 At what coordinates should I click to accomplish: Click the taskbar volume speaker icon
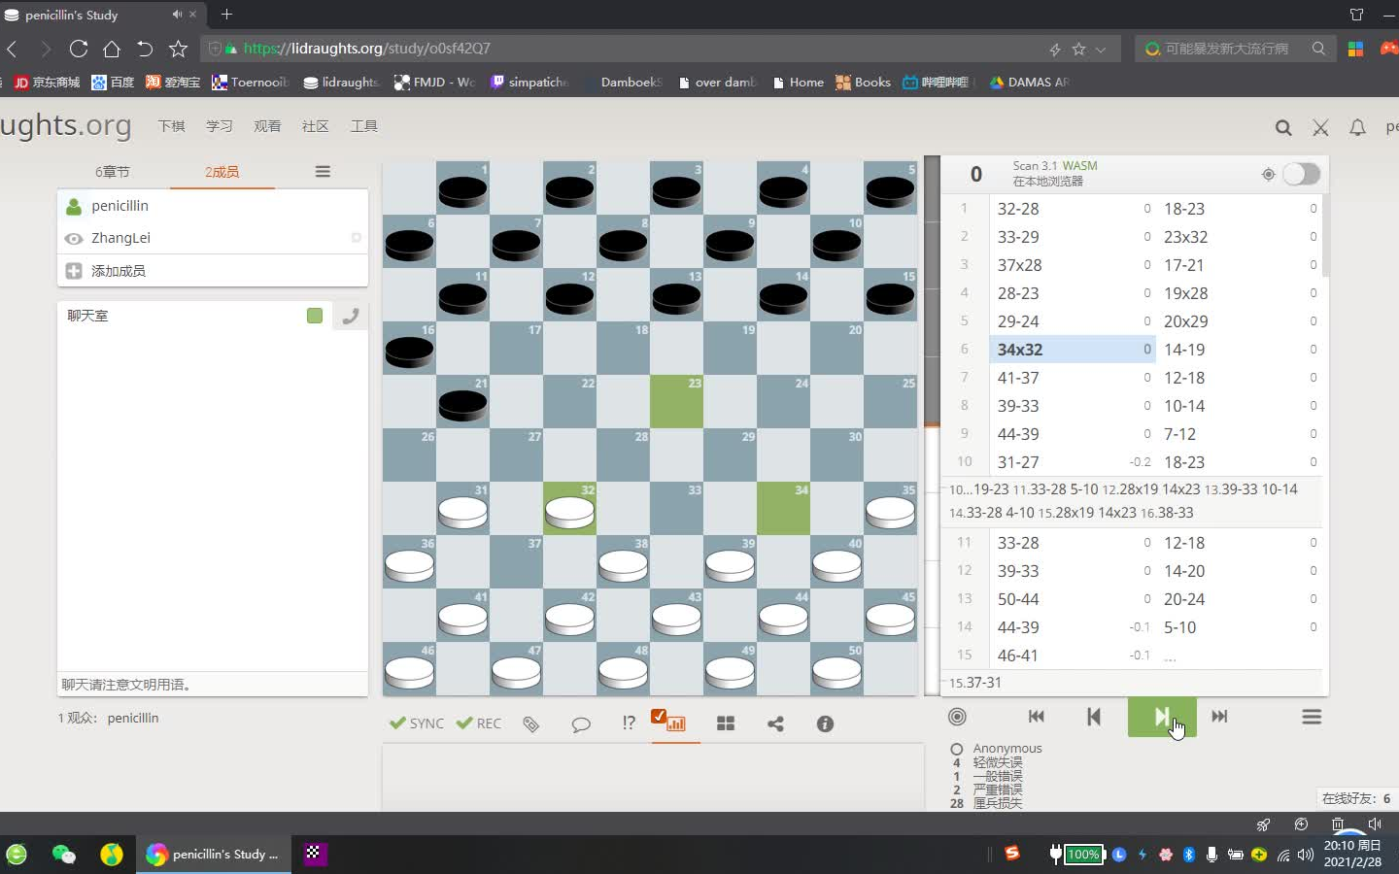click(x=1306, y=855)
